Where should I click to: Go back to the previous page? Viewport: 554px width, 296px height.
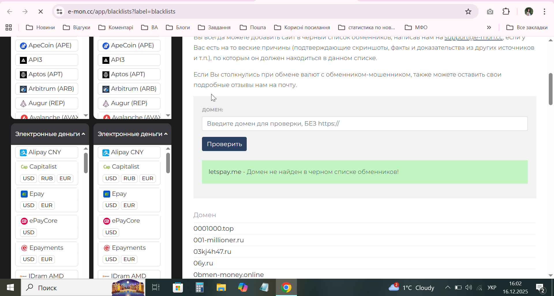(10, 12)
